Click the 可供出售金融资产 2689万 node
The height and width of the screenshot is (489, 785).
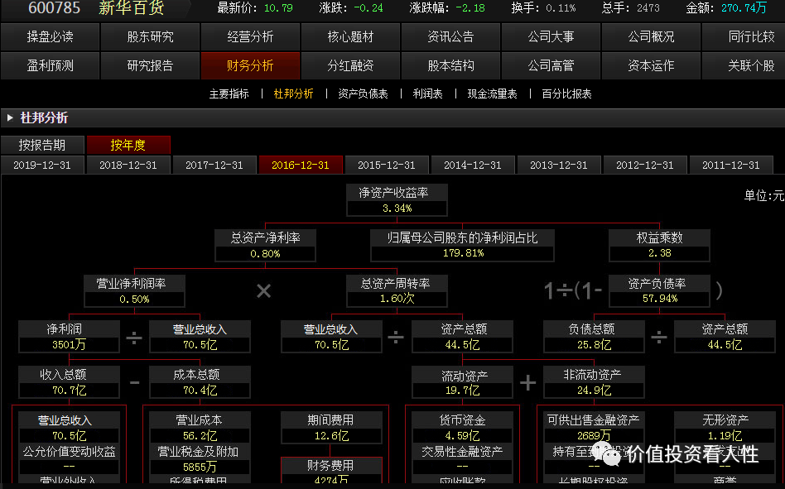click(x=594, y=428)
